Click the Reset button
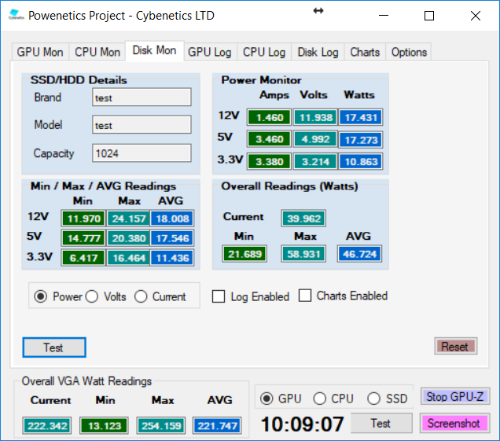 (x=456, y=347)
